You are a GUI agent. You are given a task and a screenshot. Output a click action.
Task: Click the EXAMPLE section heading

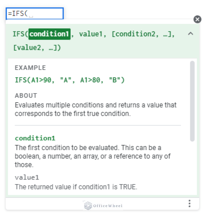(30, 68)
